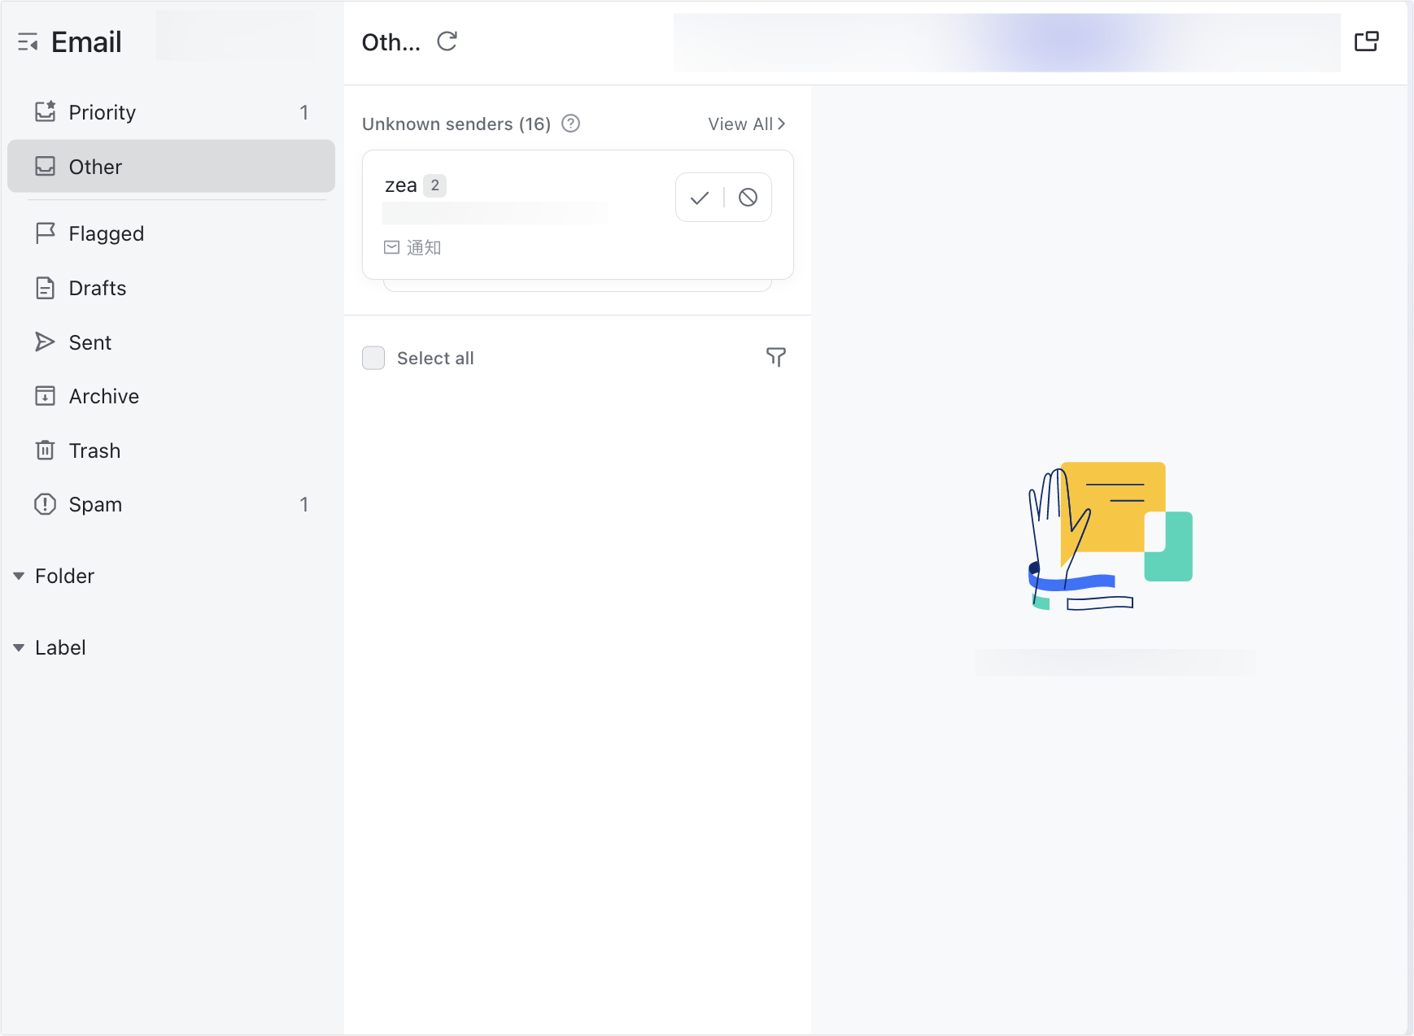This screenshot has width=1414, height=1036.
Task: Open email in a separate window
Action: (x=1368, y=40)
